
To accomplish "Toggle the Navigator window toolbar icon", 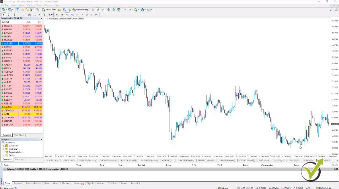I will [x=27, y=10].
